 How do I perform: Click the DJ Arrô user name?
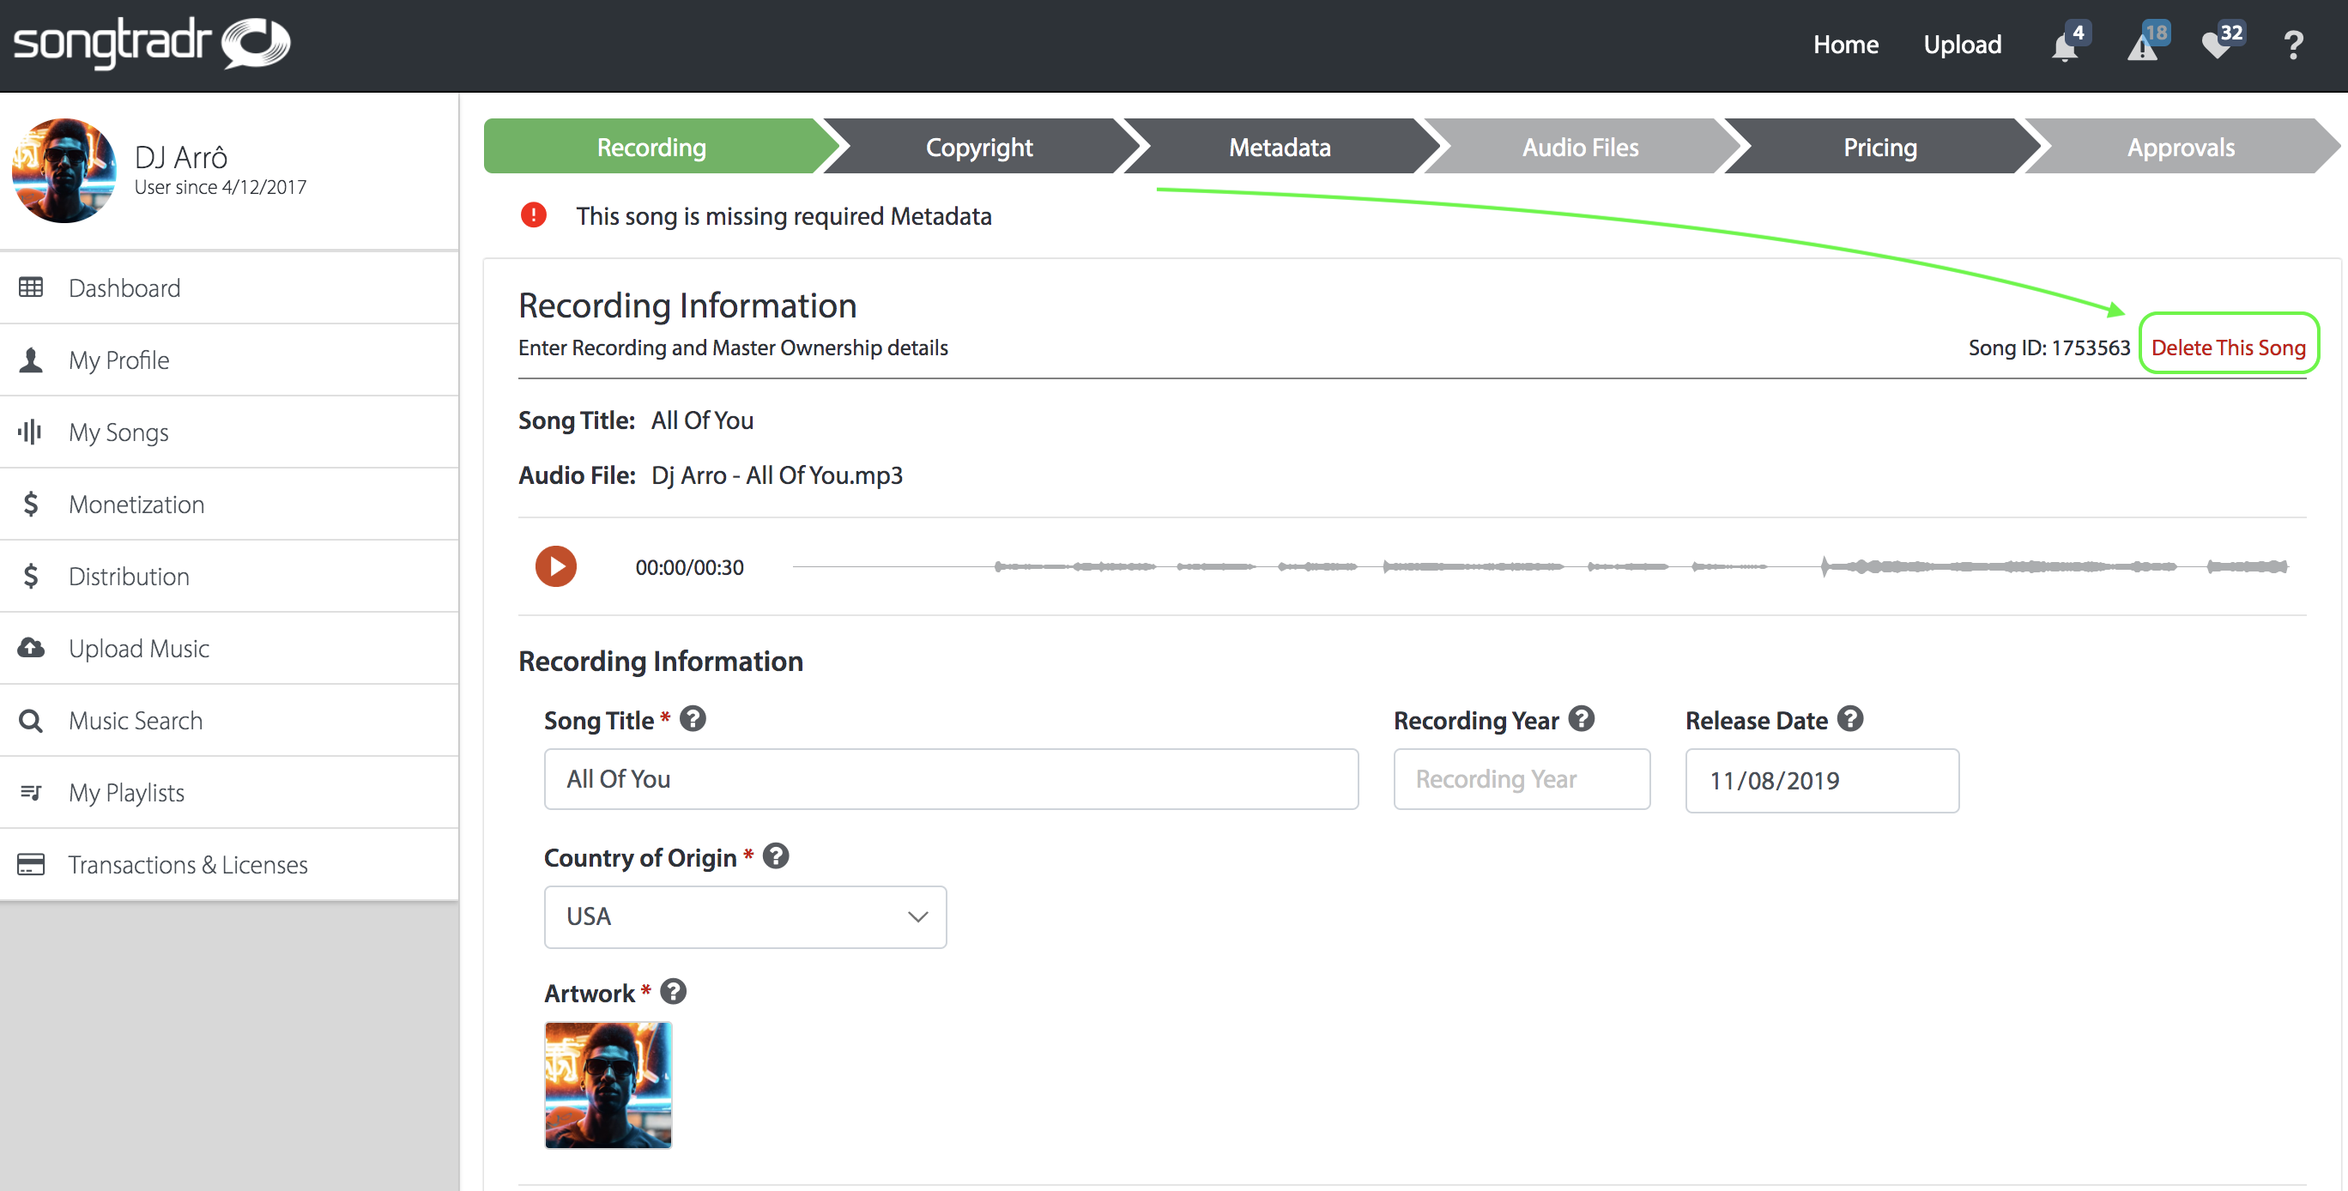(180, 157)
